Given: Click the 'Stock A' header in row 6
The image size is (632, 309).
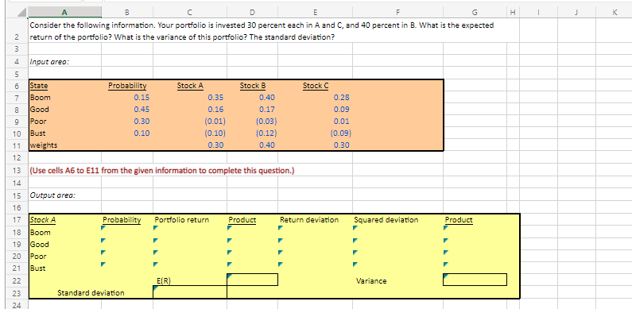Looking at the screenshot, I should tap(190, 86).
